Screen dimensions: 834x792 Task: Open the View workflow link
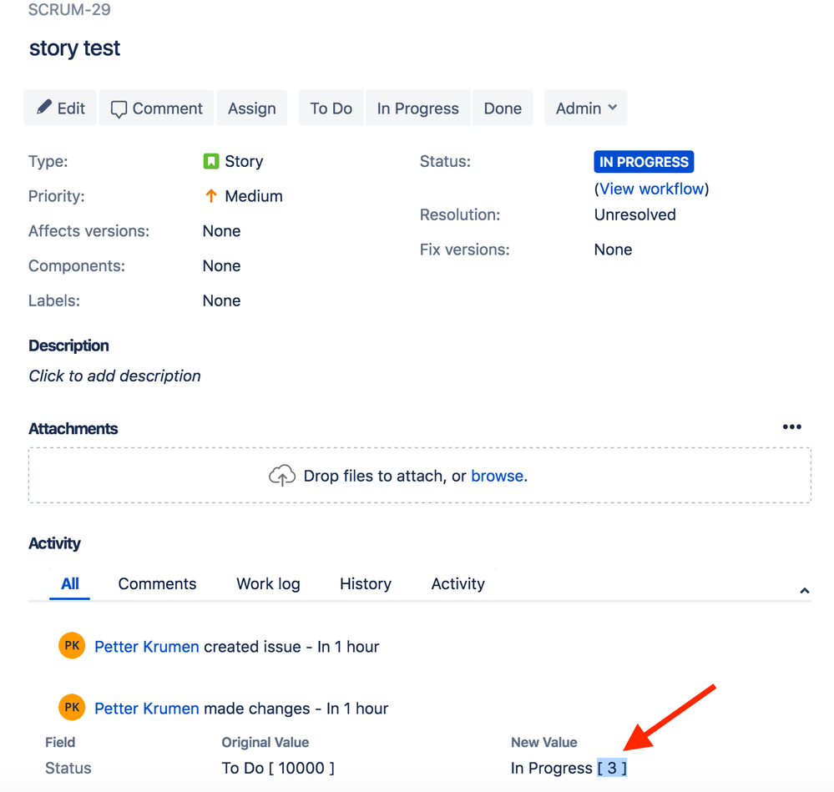click(652, 189)
